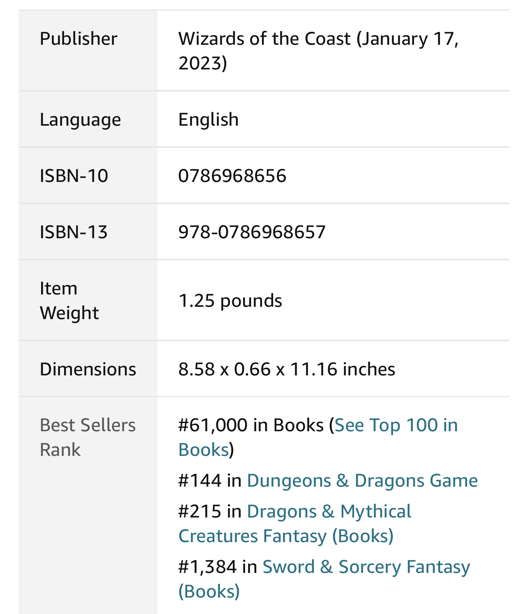
Task: Open the Sword & Sorcery Fantasy (Books) link
Action: click(x=366, y=567)
